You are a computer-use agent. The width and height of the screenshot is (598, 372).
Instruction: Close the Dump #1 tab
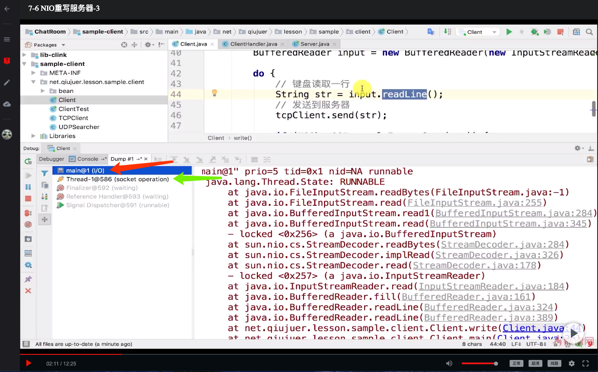pyautogui.click(x=147, y=159)
